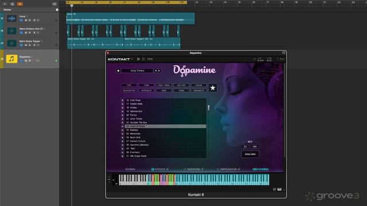Favorite the current preset with the small star

pos(118,70)
